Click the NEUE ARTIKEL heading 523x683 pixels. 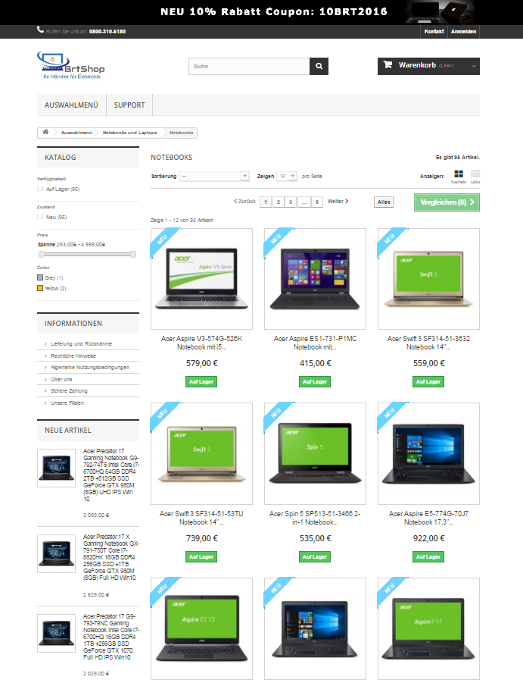(x=68, y=431)
